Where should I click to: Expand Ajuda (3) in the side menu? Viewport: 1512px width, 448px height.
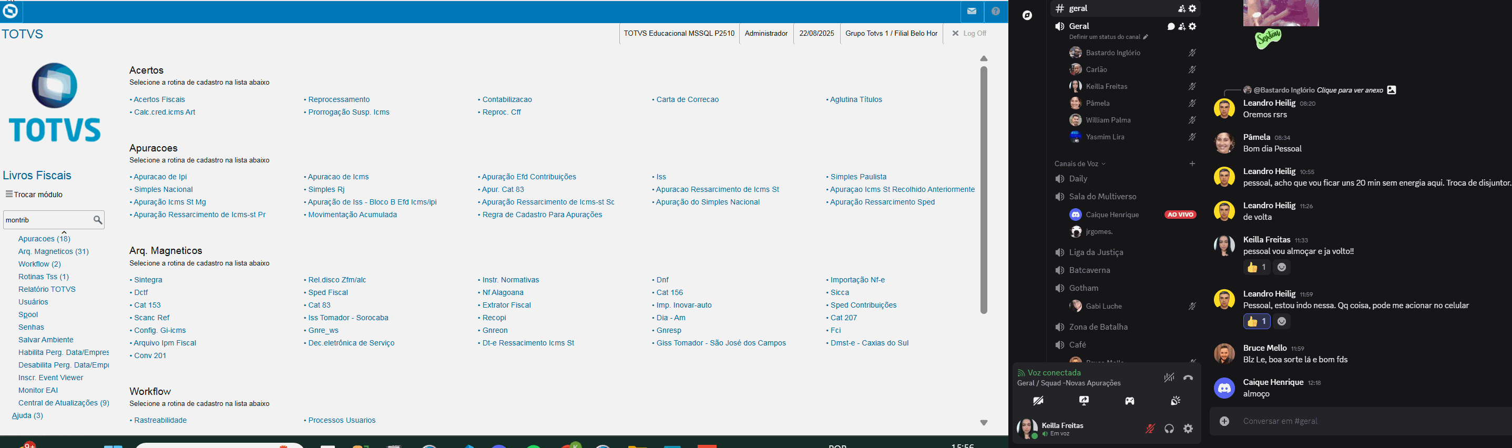(27, 416)
